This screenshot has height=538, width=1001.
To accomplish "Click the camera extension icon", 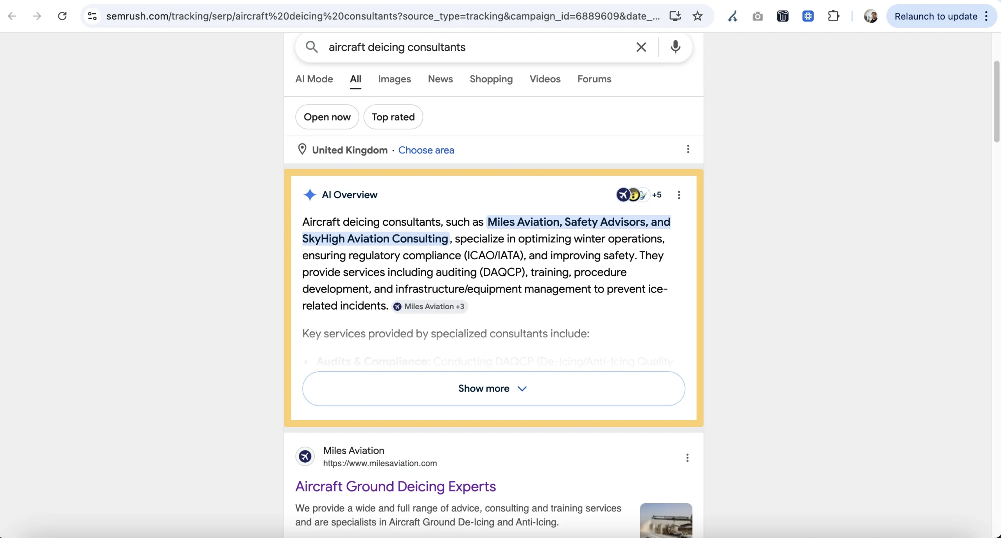I will pos(757,16).
